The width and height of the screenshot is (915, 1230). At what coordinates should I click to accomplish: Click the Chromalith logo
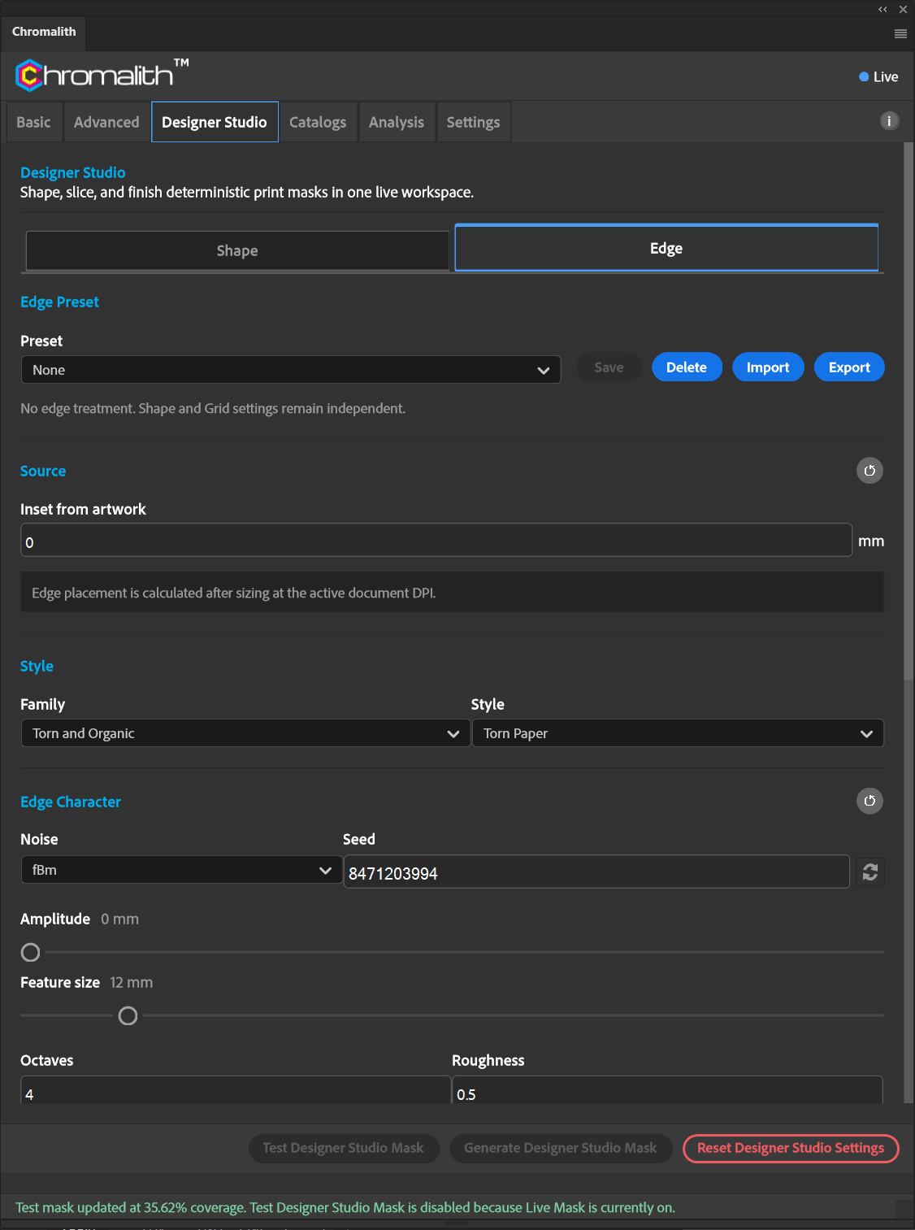click(x=102, y=75)
